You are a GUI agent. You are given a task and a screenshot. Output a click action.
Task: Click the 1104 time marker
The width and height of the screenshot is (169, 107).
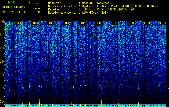(x=66, y=23)
